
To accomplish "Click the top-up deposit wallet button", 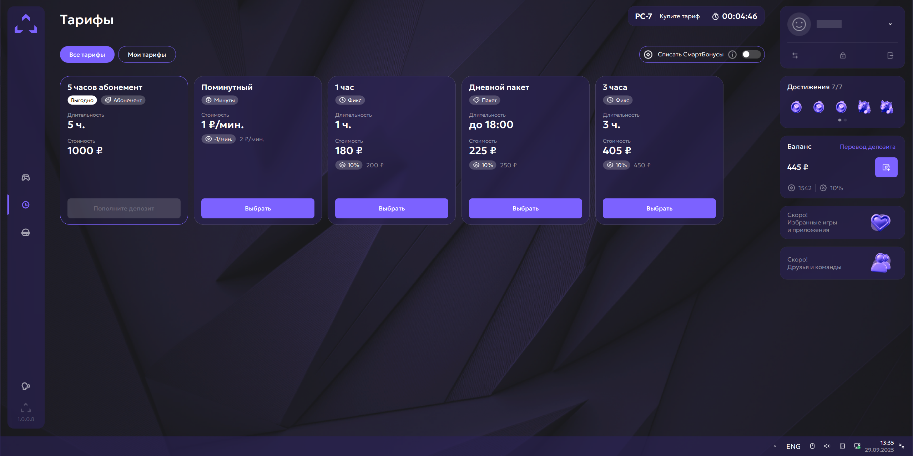I will [886, 167].
